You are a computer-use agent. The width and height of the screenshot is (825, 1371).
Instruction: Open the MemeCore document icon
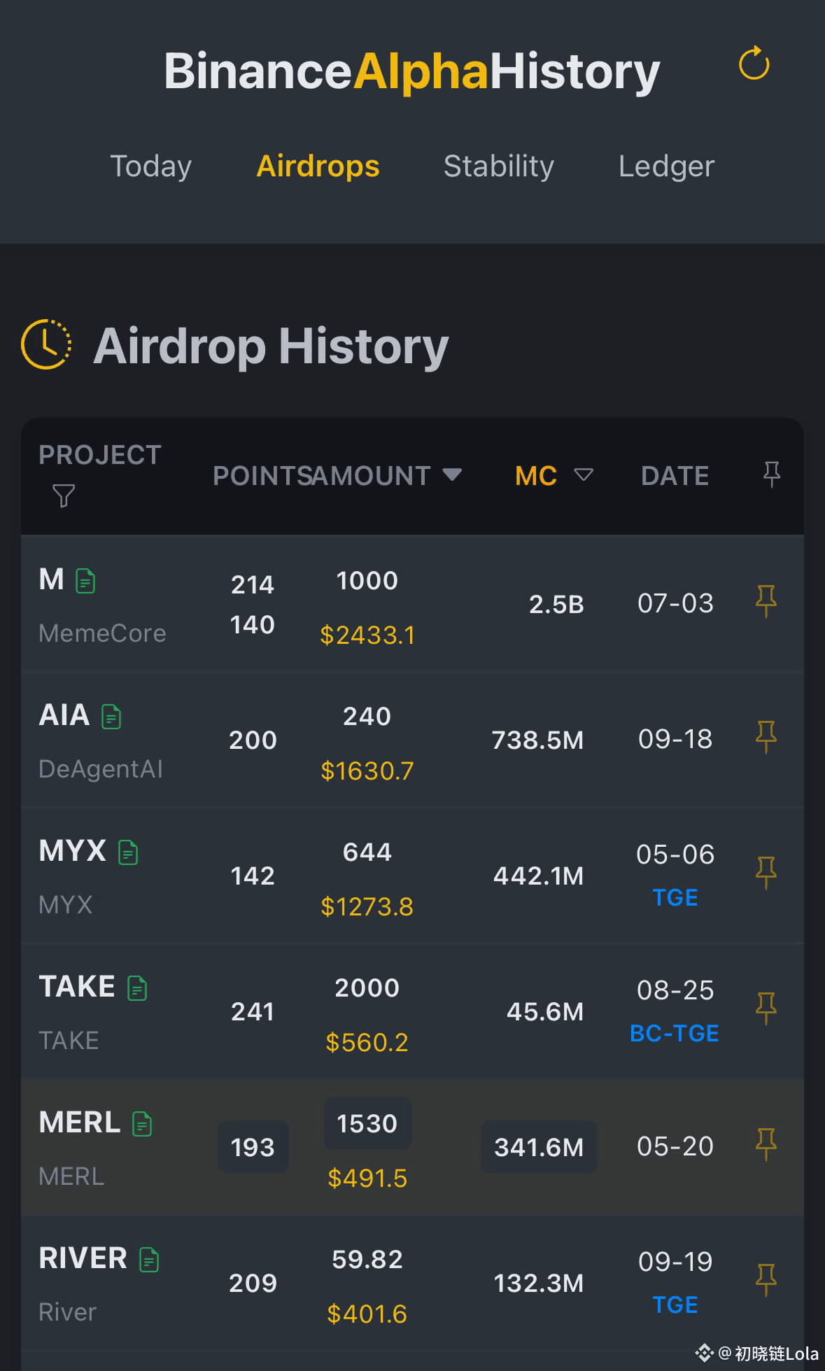tap(85, 581)
